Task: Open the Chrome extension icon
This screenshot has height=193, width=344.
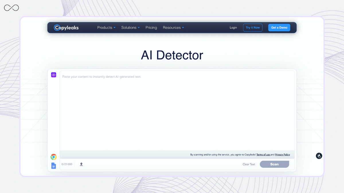Action: (x=54, y=157)
